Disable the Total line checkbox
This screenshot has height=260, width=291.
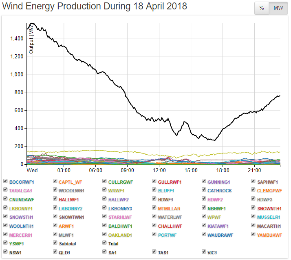[105, 244]
